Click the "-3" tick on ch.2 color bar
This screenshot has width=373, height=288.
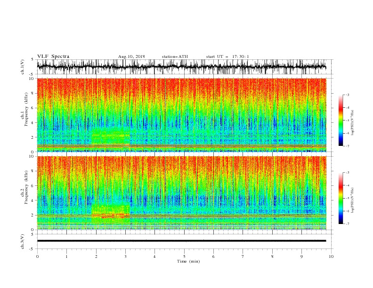(347, 173)
